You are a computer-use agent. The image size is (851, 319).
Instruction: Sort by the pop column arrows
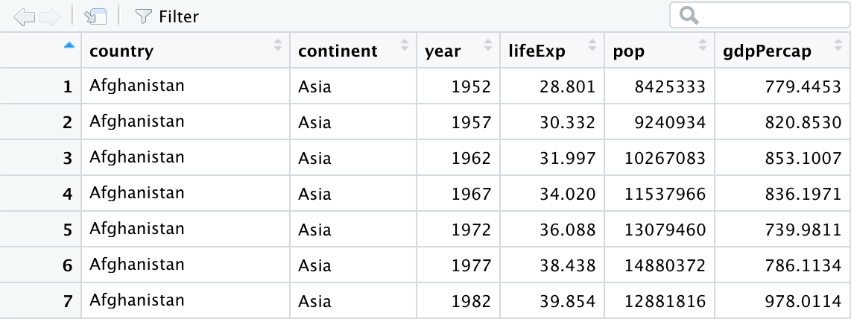coord(703,45)
